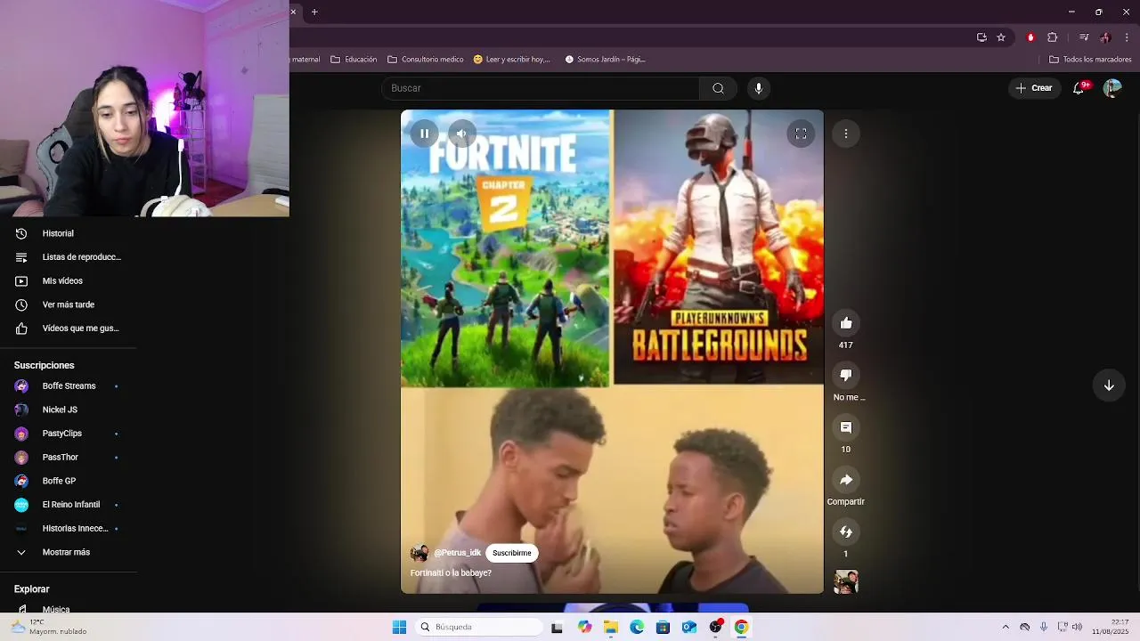Image resolution: width=1140 pixels, height=641 pixels.
Task: Open the Short in fullscreen
Action: click(x=801, y=134)
